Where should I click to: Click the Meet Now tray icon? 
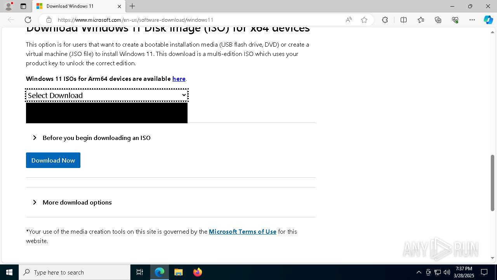pos(428,272)
